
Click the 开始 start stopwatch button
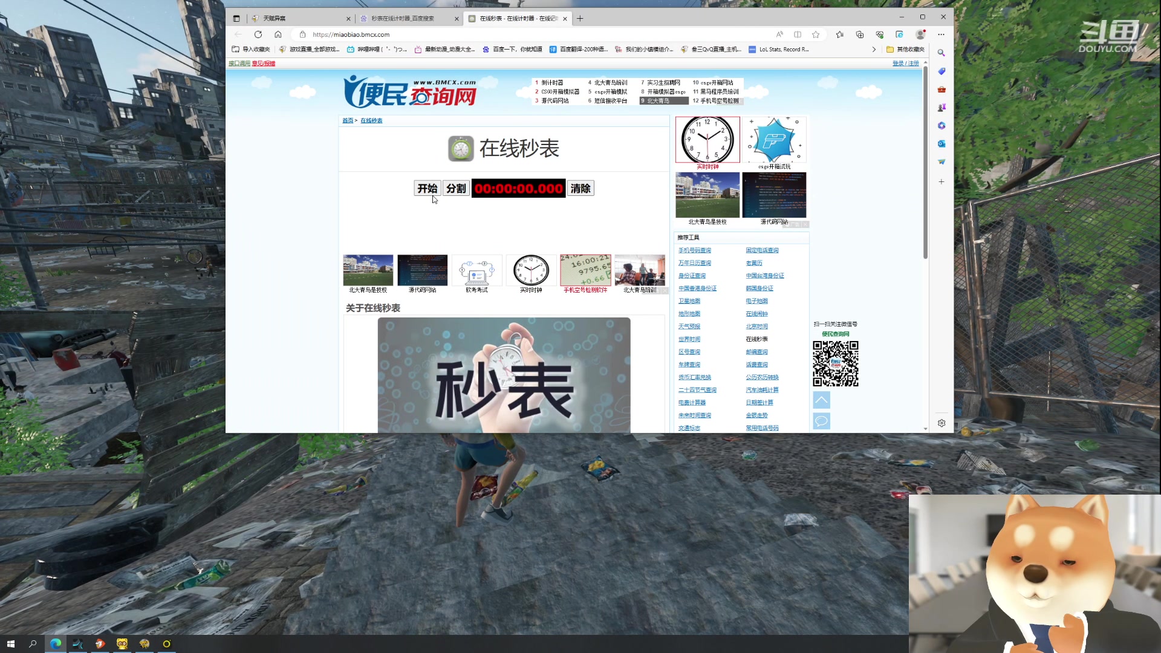click(428, 188)
